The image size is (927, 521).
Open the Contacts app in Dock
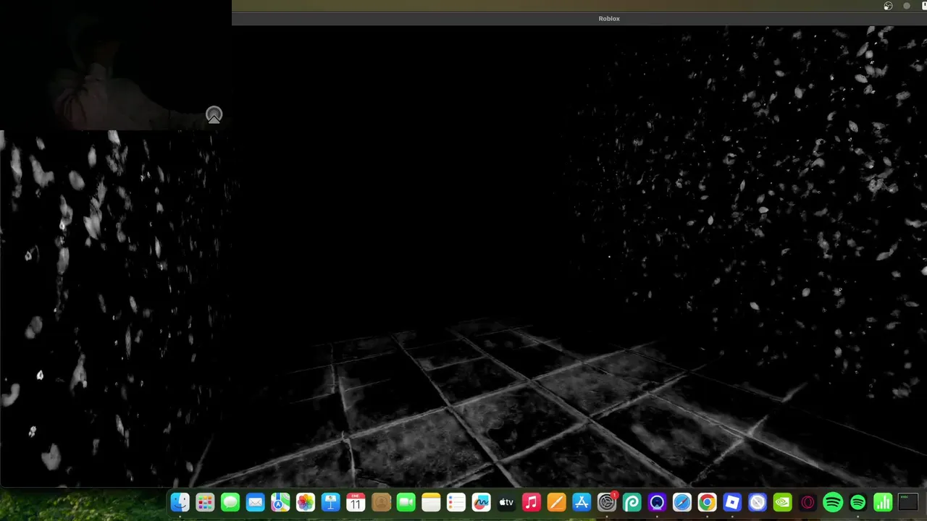381,502
